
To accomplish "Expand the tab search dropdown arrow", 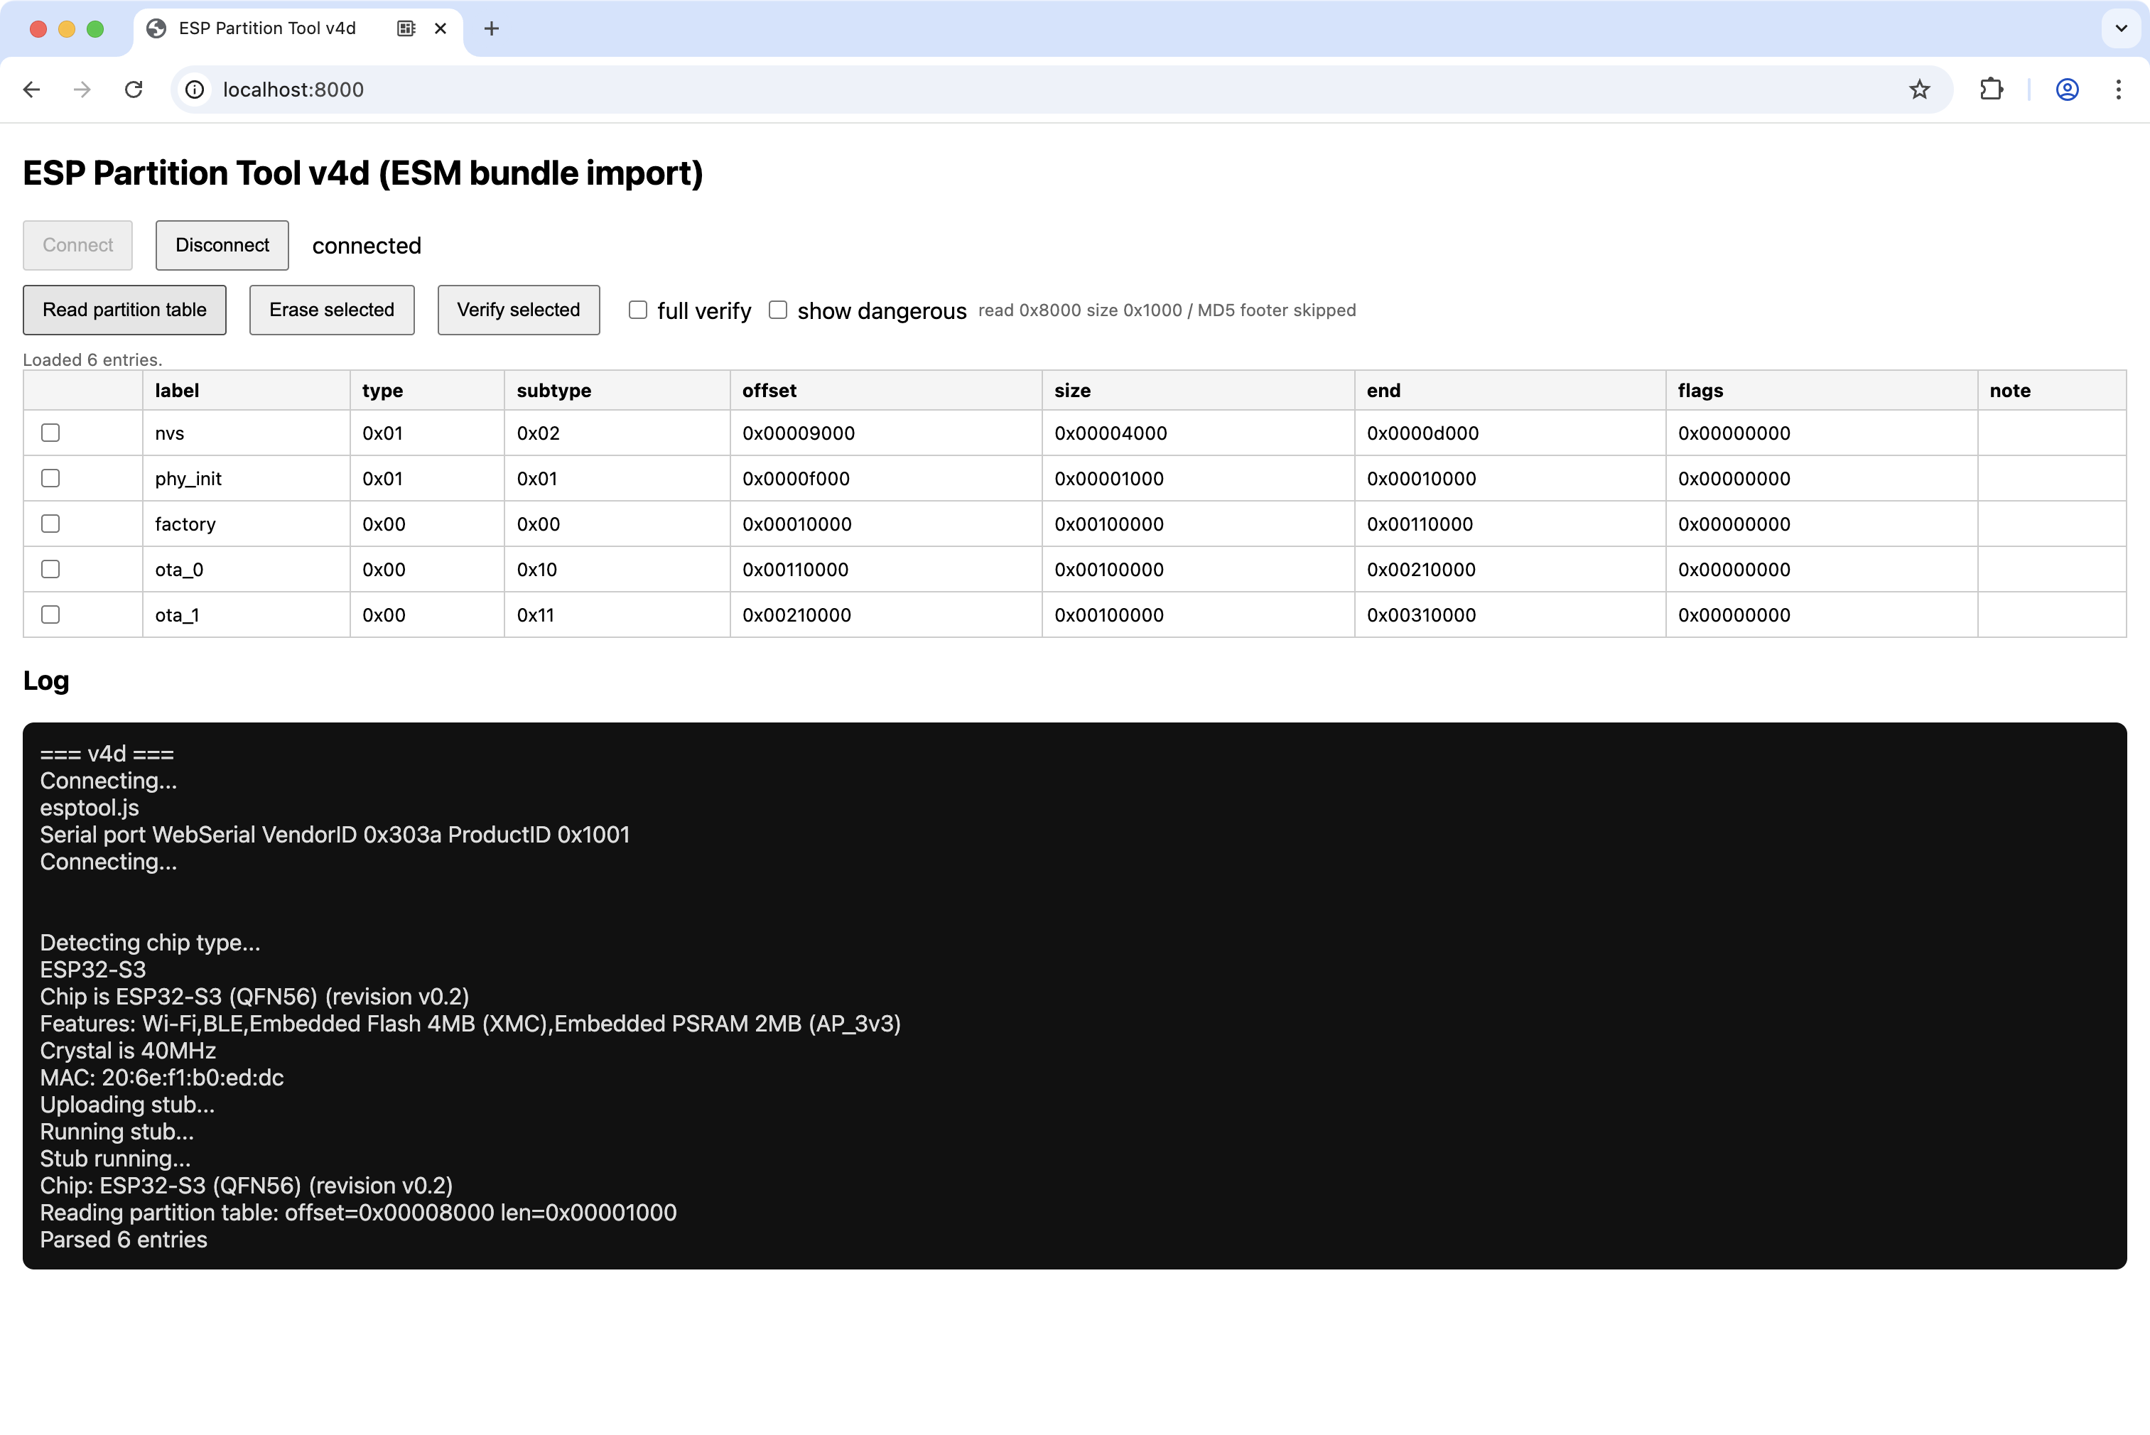I will (x=2121, y=28).
